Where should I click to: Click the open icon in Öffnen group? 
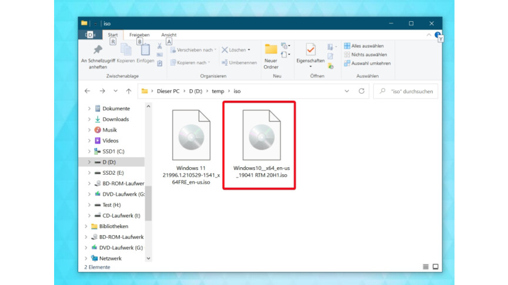tap(331, 47)
